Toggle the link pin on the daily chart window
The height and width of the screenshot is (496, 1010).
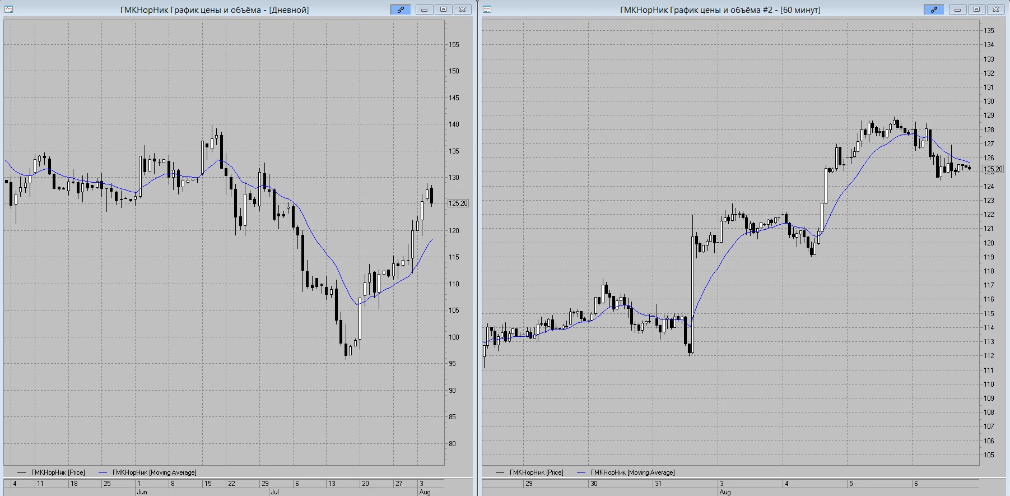(x=401, y=10)
